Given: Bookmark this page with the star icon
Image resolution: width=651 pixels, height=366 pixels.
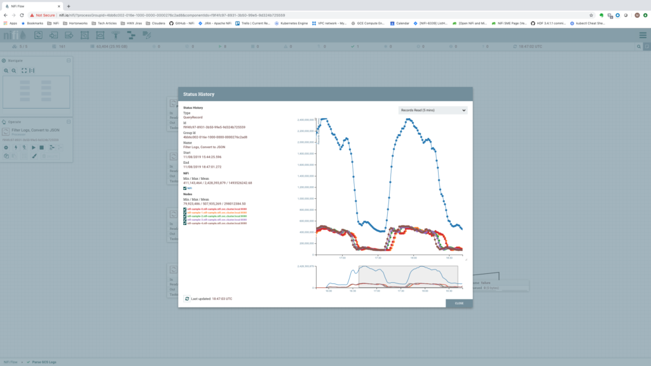Looking at the screenshot, I should [x=591, y=15].
